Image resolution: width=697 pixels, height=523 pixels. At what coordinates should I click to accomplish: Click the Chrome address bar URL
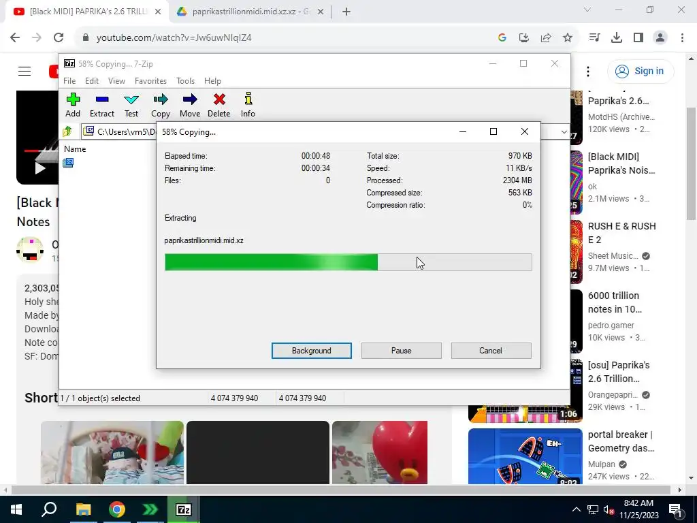coord(174,38)
